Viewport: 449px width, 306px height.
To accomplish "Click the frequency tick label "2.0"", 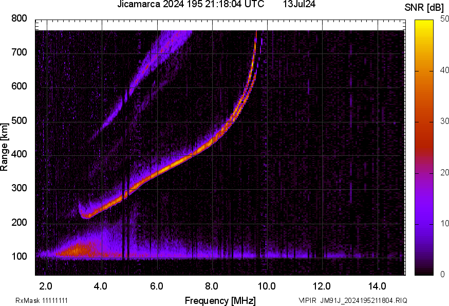I will tap(46, 286).
